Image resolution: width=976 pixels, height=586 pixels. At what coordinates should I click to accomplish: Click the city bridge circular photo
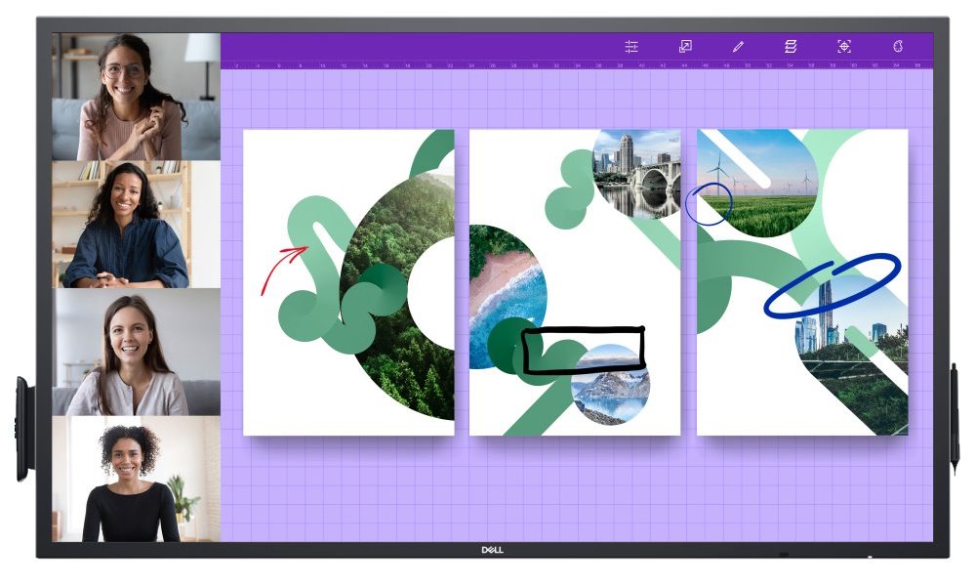pyautogui.click(x=637, y=174)
